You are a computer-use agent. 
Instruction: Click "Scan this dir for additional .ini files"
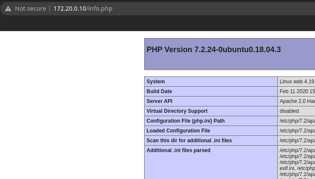189,141
